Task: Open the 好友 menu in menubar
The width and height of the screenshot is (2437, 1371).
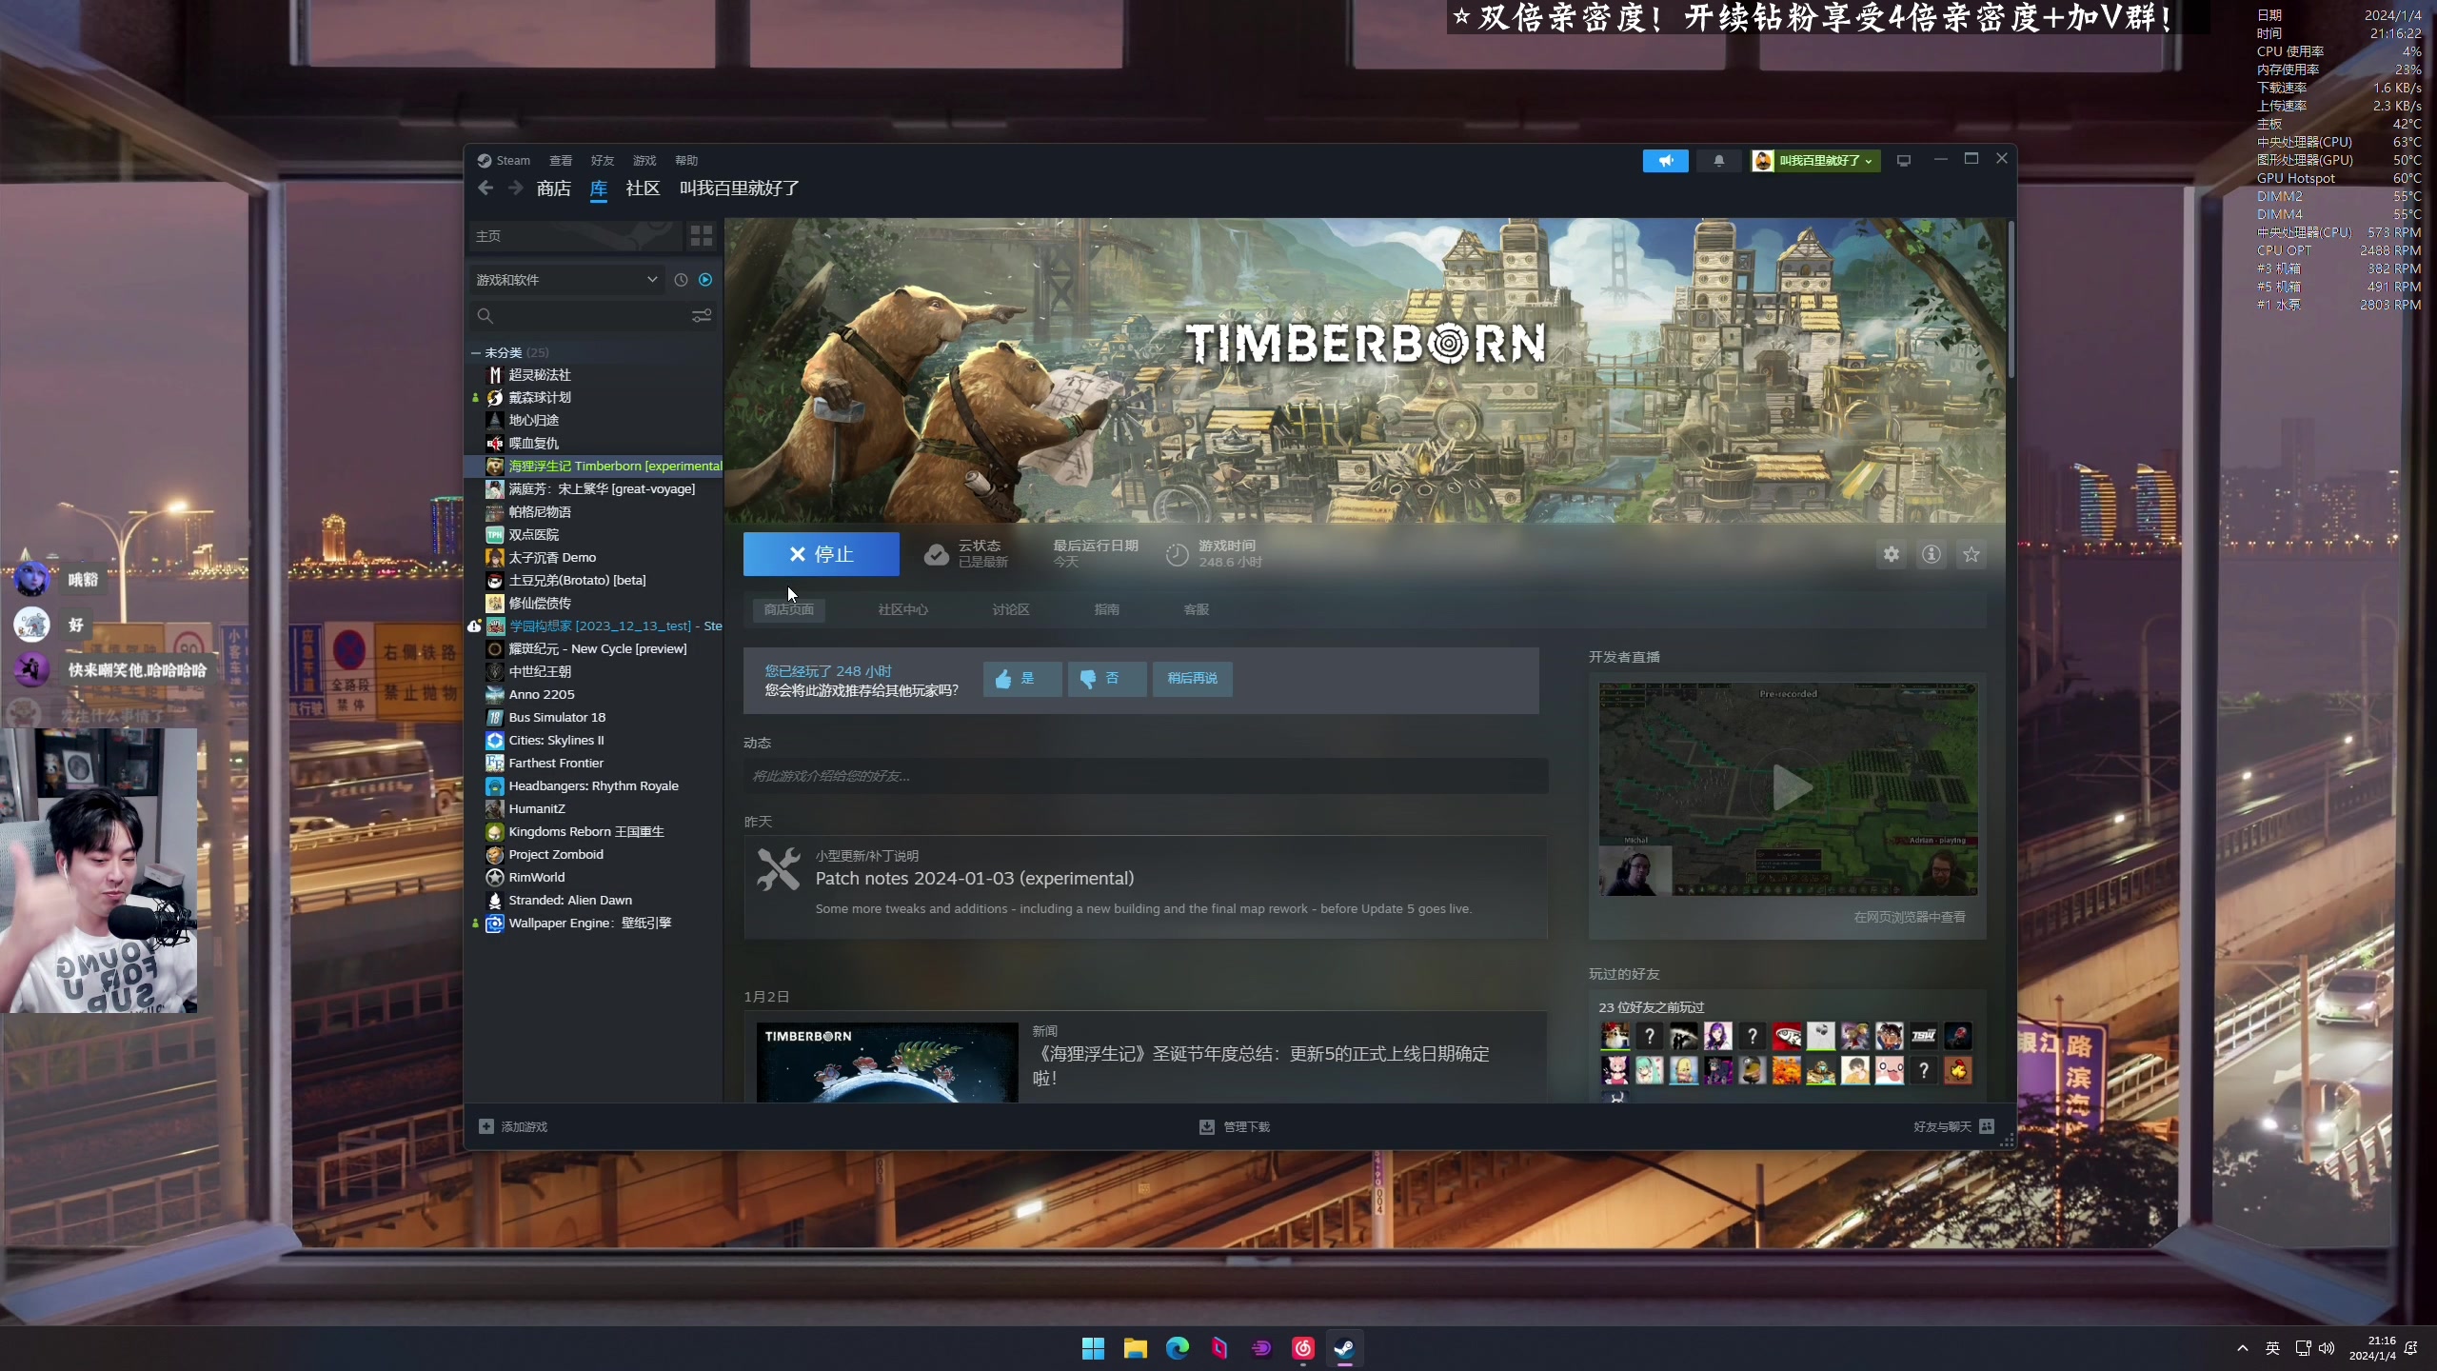Action: click(x=602, y=161)
